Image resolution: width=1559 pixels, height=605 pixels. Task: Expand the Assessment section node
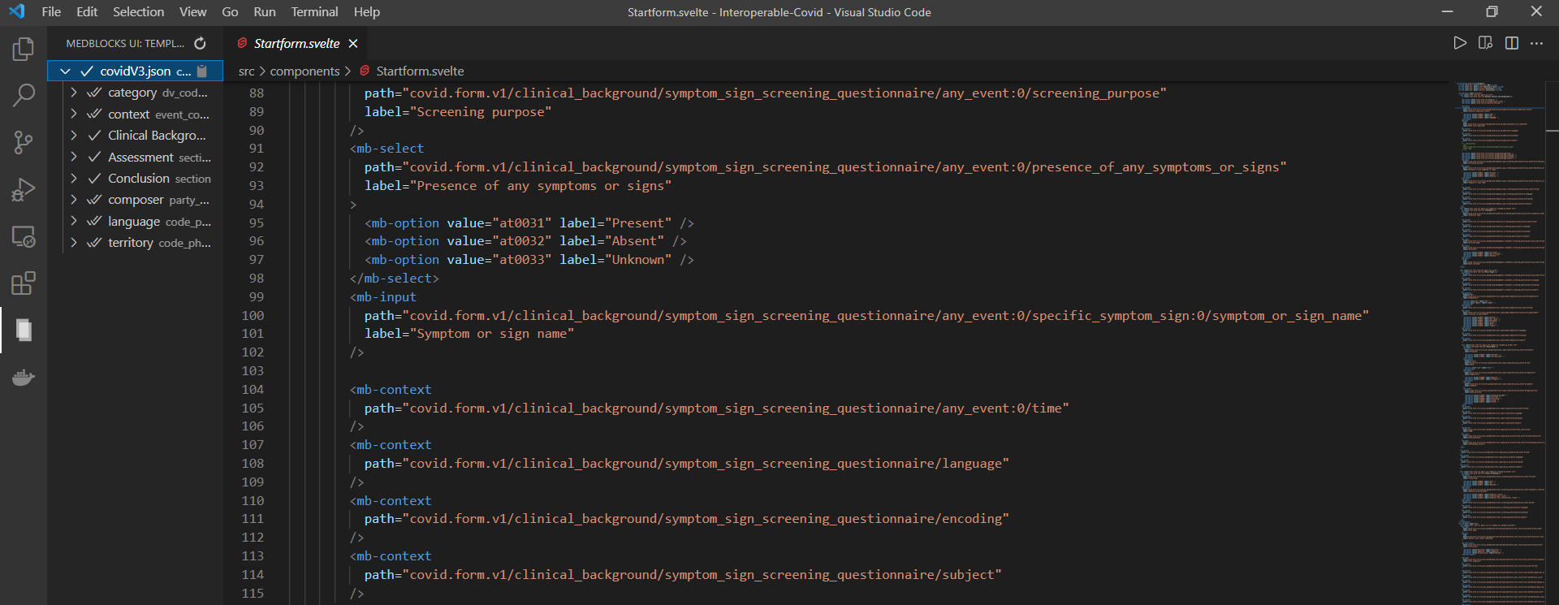[74, 157]
